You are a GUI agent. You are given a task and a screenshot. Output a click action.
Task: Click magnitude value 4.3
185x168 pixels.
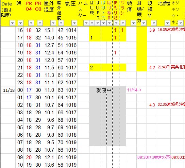tap(152, 105)
